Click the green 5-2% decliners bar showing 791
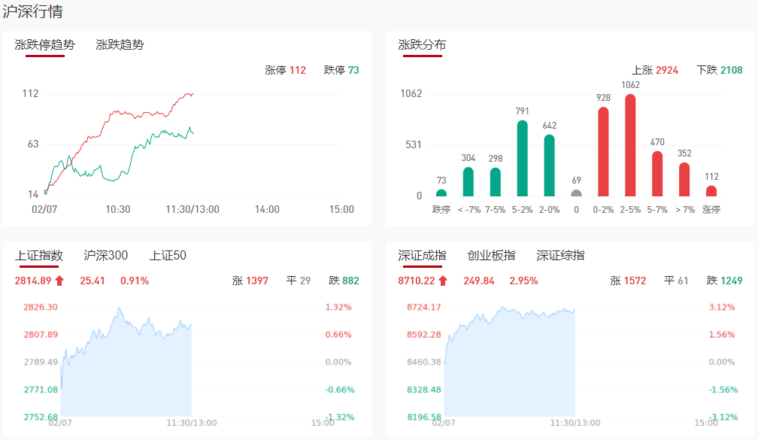 [x=523, y=159]
